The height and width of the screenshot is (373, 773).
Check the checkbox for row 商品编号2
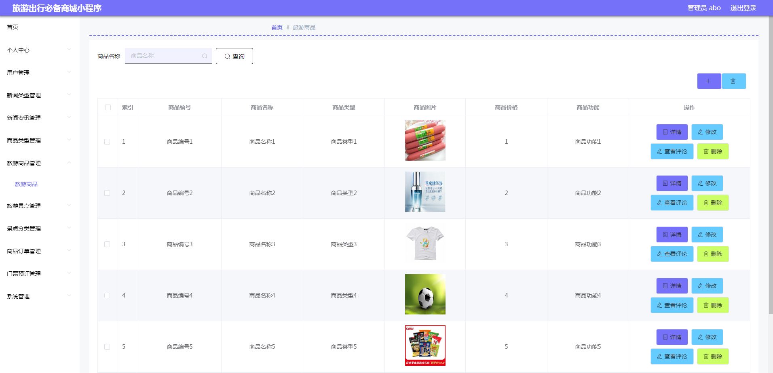pos(107,193)
